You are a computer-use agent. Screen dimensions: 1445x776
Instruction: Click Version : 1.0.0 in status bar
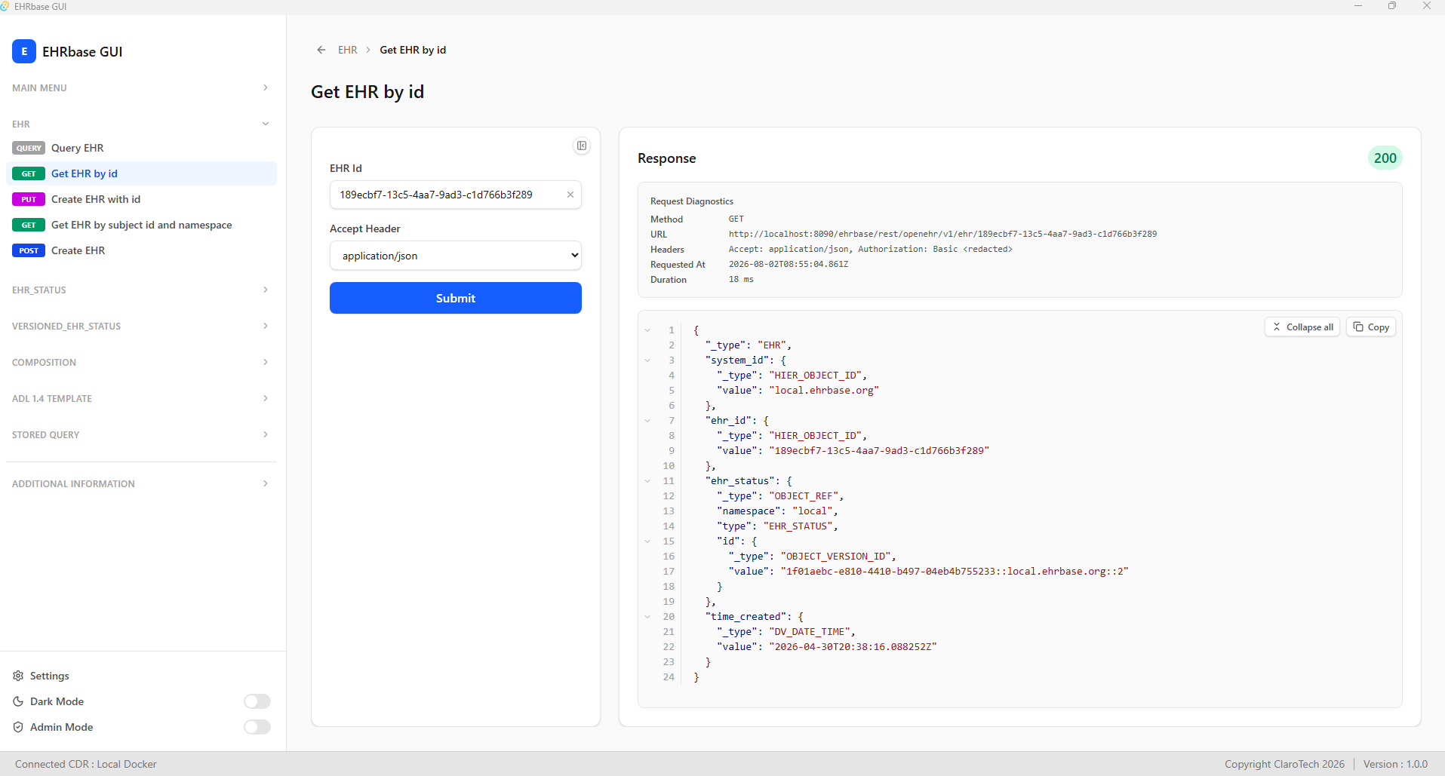pos(1396,764)
